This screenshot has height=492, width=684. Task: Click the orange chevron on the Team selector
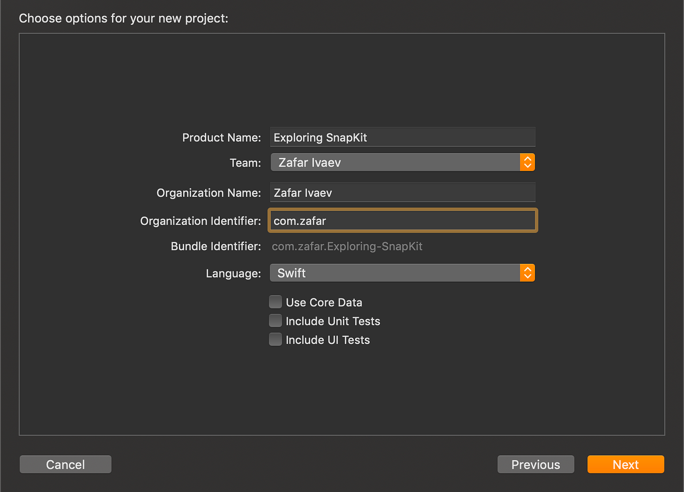point(527,162)
